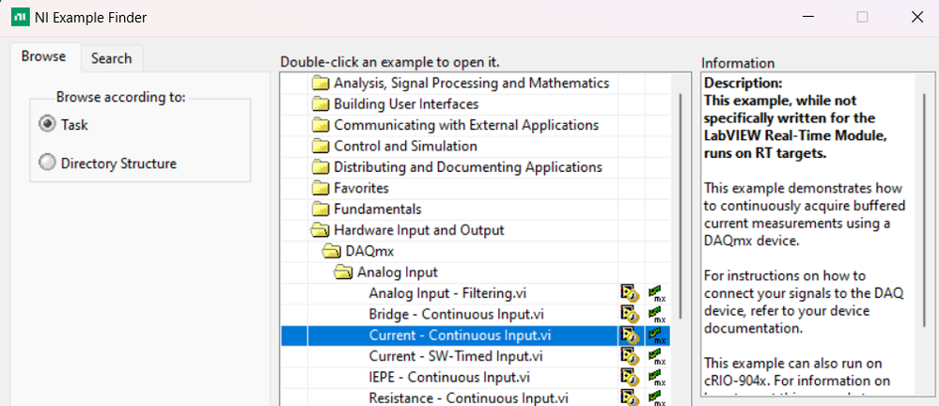This screenshot has height=406, width=939.
Task: Click DAQmx icon on Bridge - Continuous Input row
Action: (657, 315)
